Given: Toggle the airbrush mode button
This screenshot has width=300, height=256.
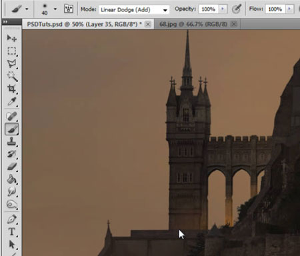Looking at the screenshot, I should (x=237, y=9).
